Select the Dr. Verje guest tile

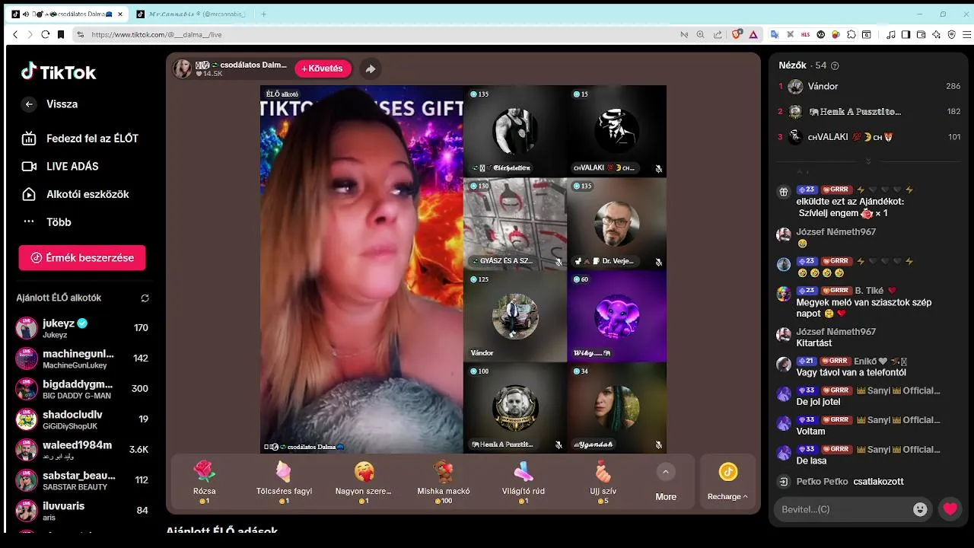point(616,224)
